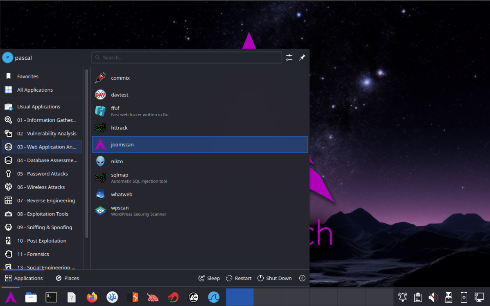Click the Shut Down button
Screen dimensions: 490x306
tap(274, 278)
